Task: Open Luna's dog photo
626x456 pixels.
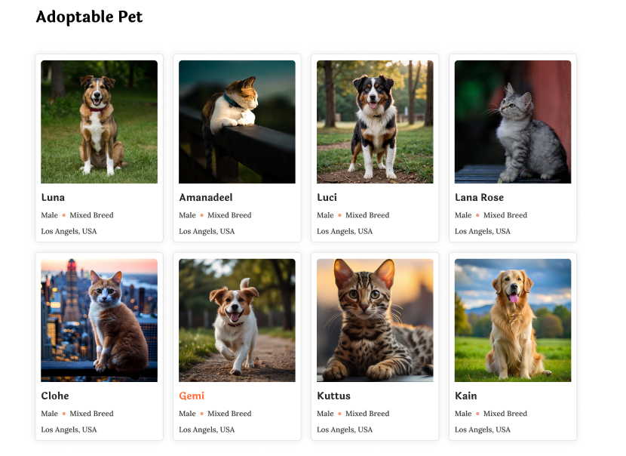Action: click(99, 122)
